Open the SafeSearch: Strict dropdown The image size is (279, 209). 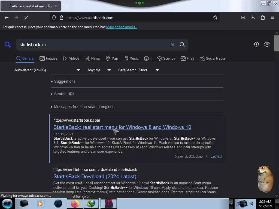(139, 70)
